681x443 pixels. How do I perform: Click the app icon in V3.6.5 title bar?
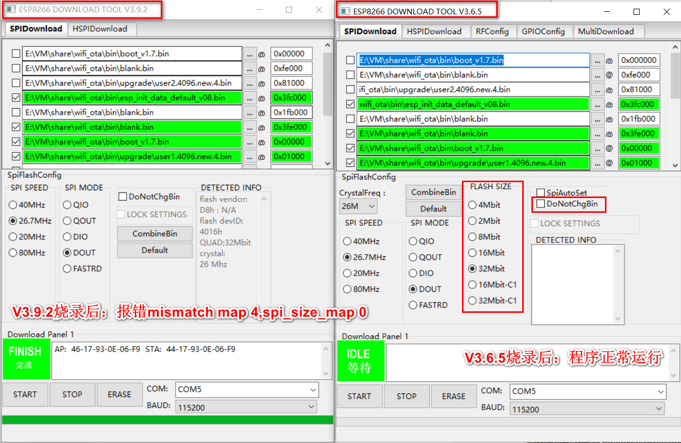[346, 11]
